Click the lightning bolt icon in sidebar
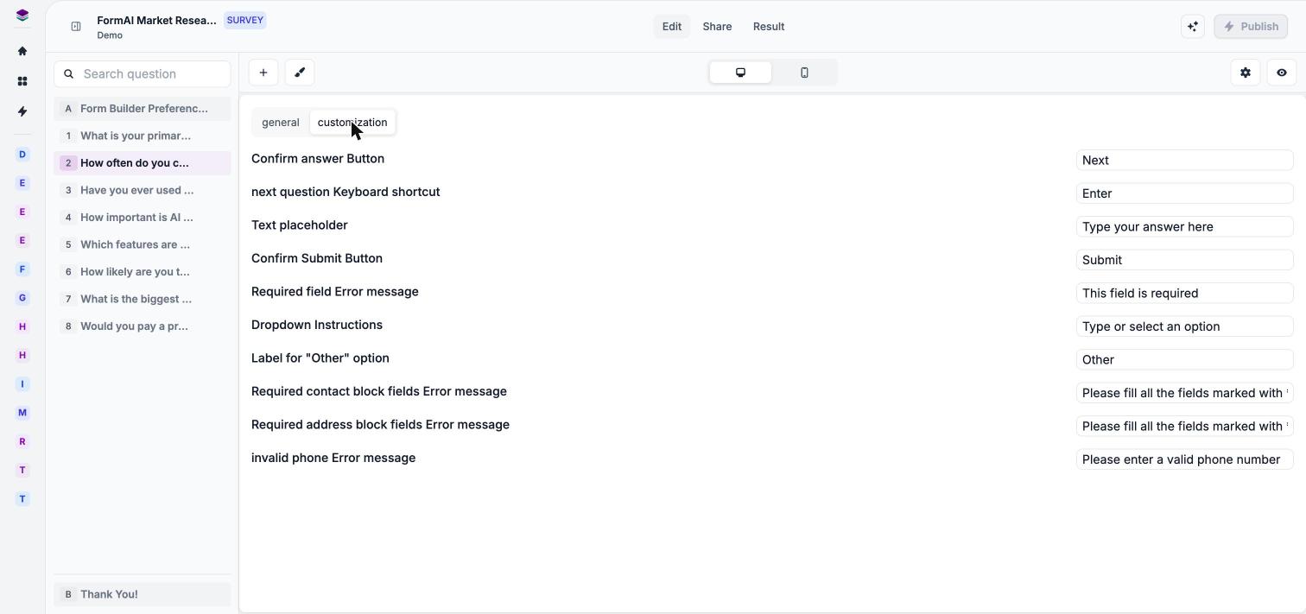Image resolution: width=1306 pixels, height=614 pixels. (22, 111)
